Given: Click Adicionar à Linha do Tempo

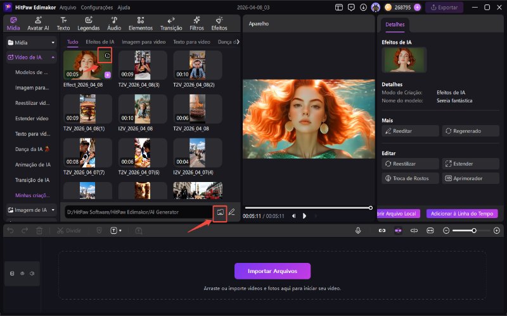Looking at the screenshot, I should (461, 214).
